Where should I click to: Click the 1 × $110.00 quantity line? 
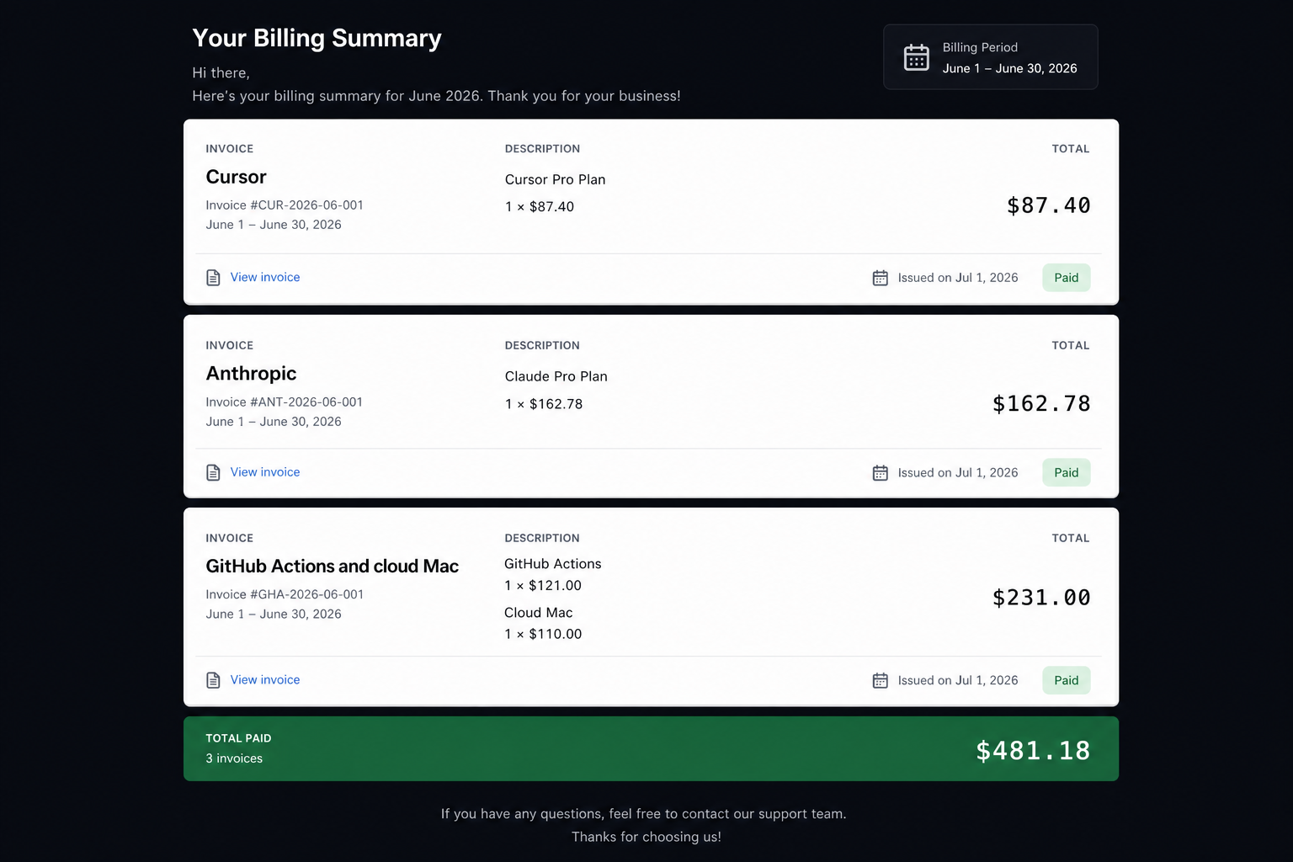point(543,635)
